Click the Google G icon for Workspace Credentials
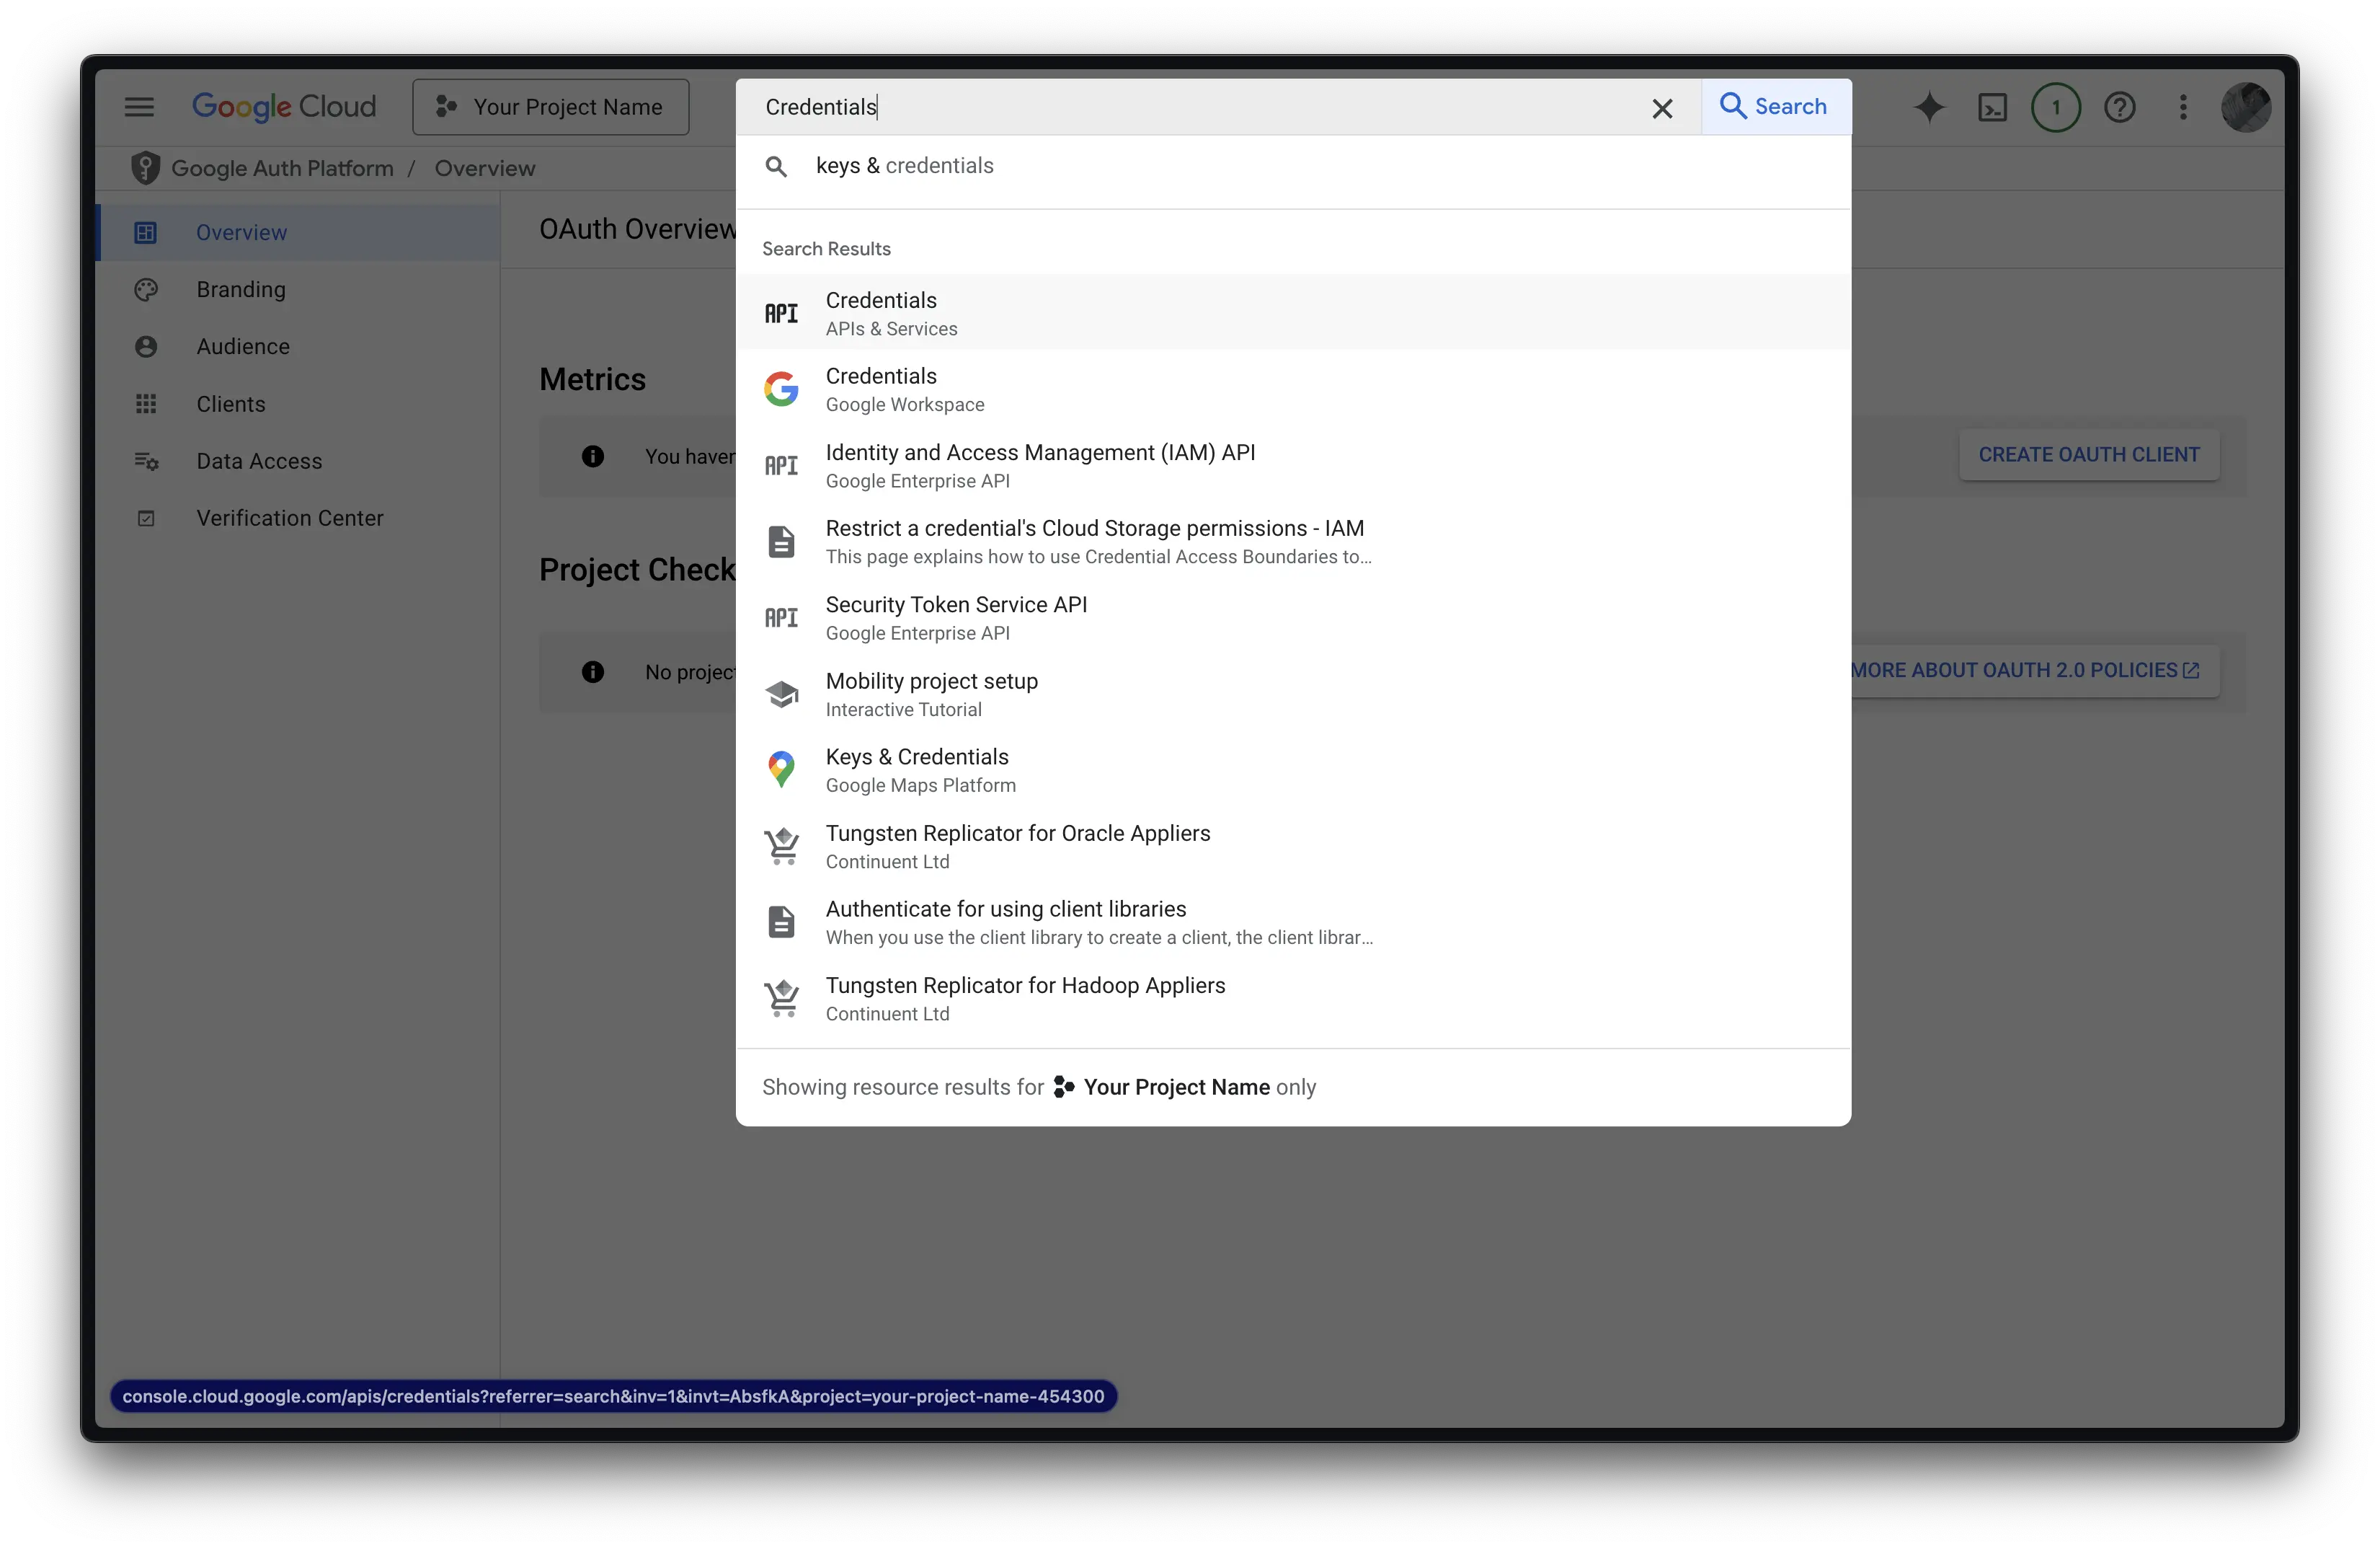 781,389
